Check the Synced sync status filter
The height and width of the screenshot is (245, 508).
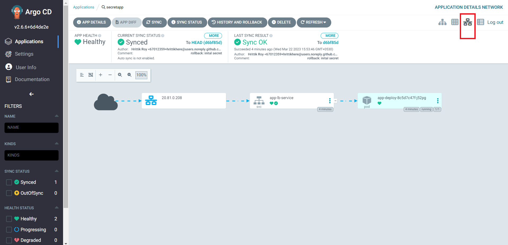coord(9,182)
